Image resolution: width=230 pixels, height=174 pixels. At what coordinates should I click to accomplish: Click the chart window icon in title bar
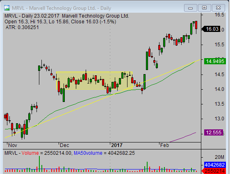(7, 8)
